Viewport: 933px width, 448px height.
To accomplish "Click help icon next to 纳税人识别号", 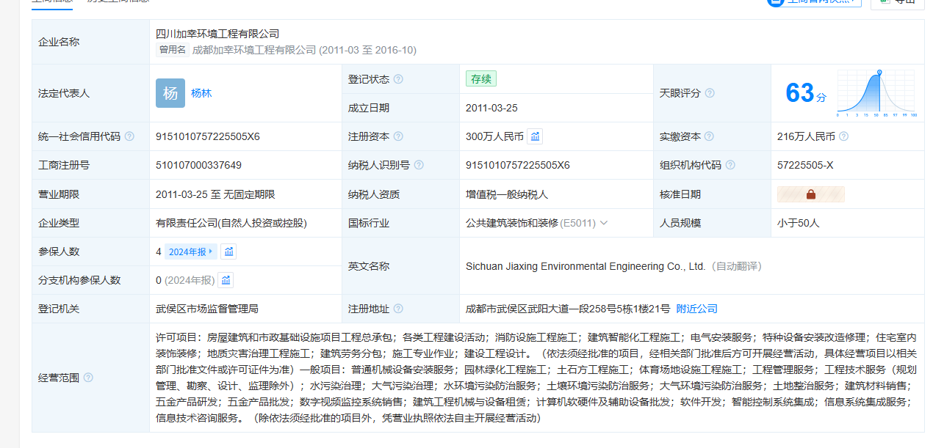I will [419, 165].
